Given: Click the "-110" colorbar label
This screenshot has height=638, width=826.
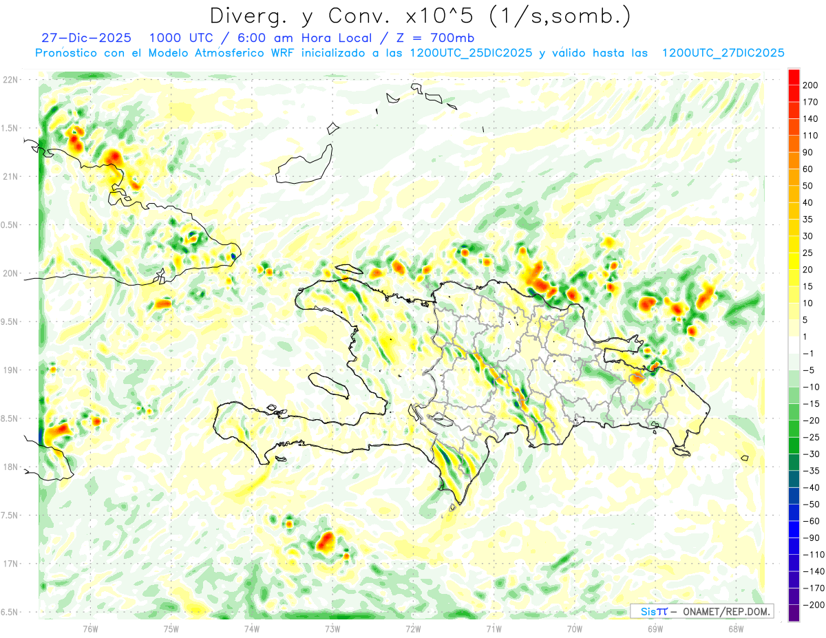Looking at the screenshot, I should [x=814, y=554].
